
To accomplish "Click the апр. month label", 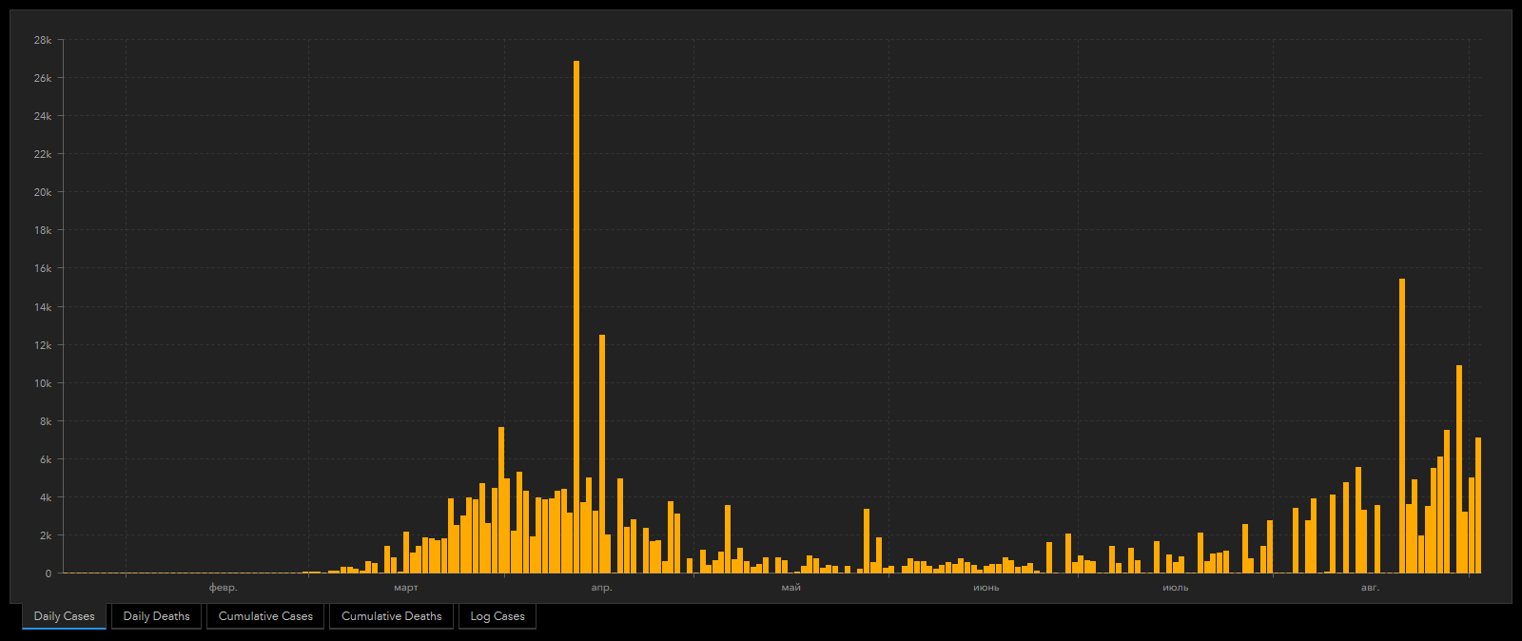I will (x=602, y=588).
